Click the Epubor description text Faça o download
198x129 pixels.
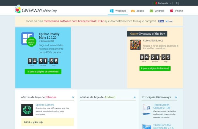point(51,49)
